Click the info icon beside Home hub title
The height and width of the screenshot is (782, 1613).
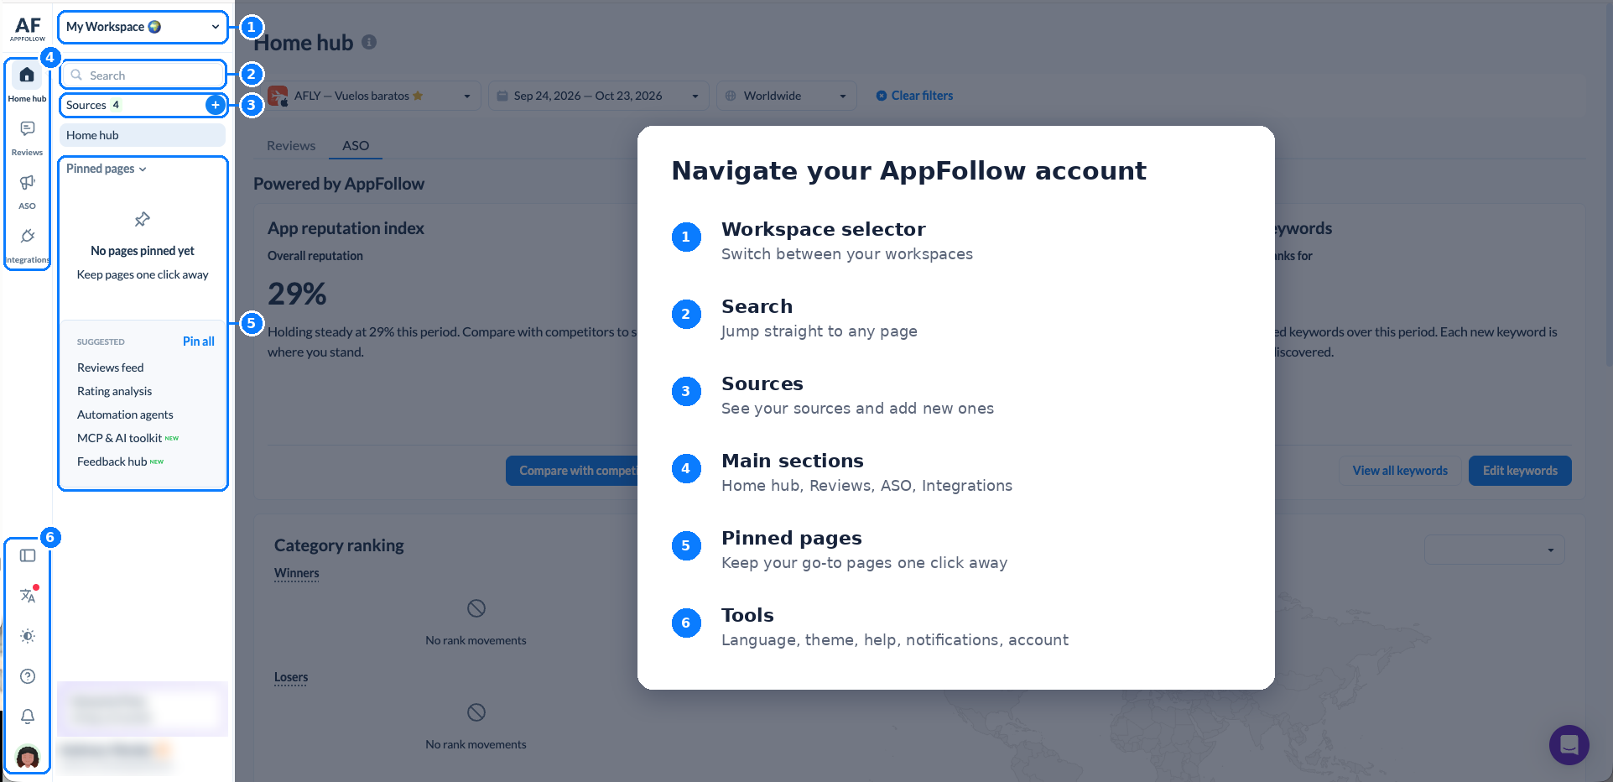pyautogui.click(x=369, y=42)
